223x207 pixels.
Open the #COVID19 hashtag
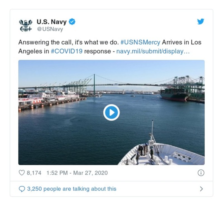(67, 51)
